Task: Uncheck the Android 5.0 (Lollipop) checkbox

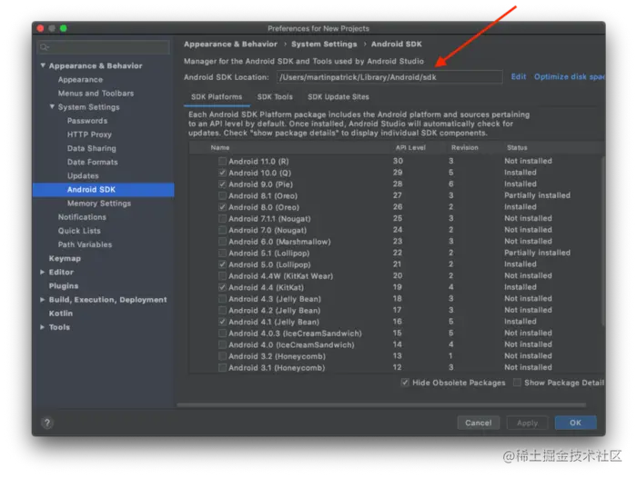Action: [x=222, y=264]
